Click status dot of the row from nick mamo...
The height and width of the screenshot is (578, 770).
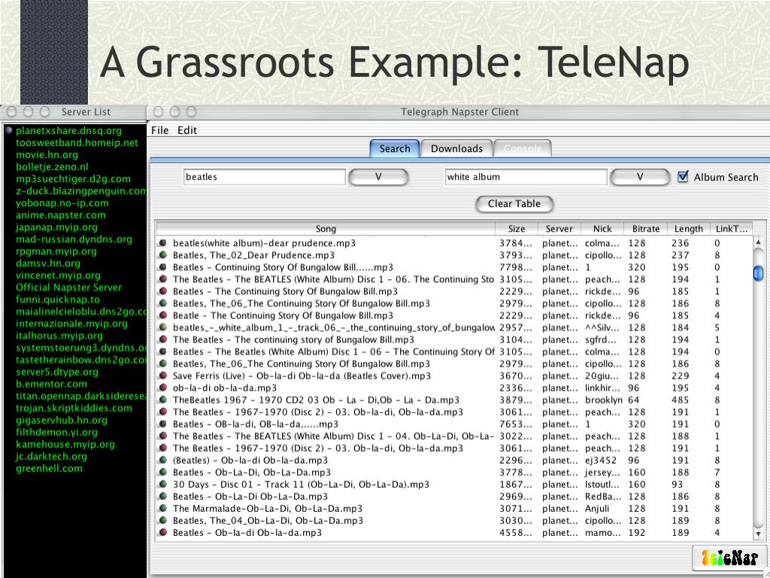click(x=162, y=532)
